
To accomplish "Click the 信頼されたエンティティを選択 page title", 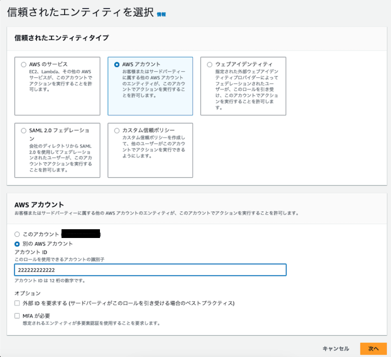I will click(80, 12).
